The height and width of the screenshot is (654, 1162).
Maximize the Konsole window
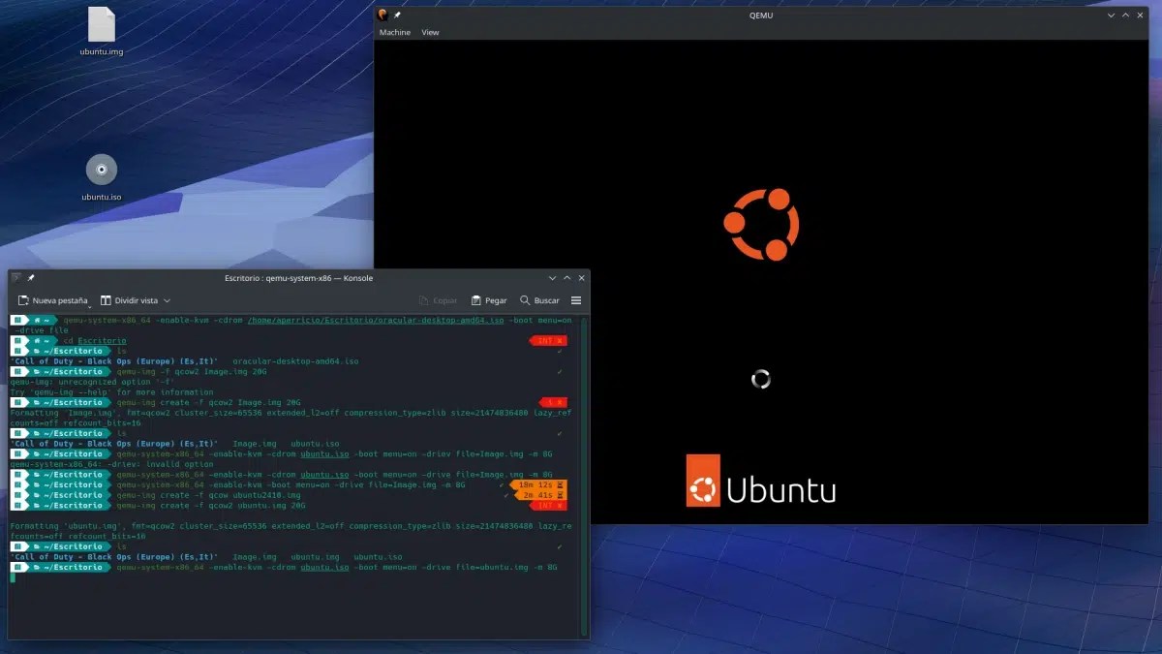[x=566, y=278]
